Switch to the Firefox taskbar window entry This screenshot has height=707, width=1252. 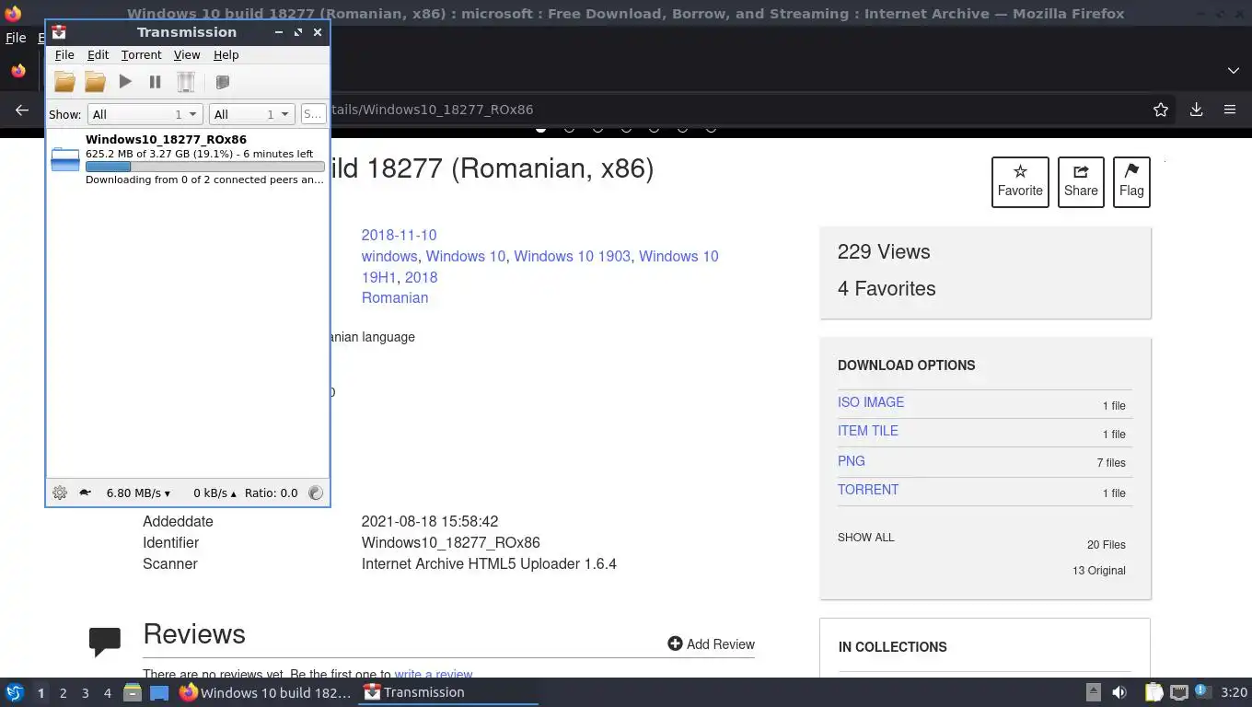[x=266, y=692]
